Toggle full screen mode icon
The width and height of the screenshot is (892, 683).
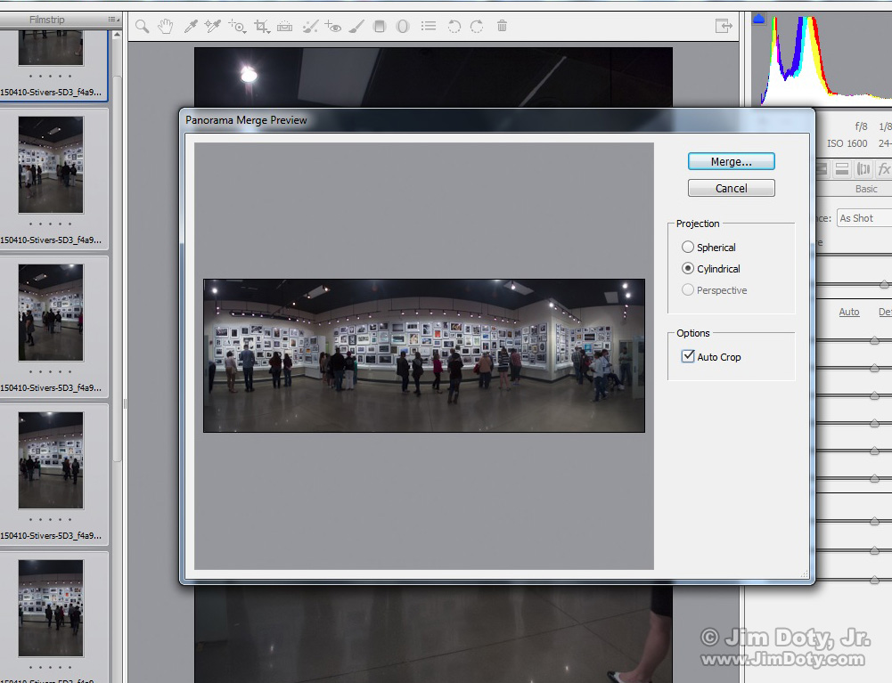click(724, 26)
